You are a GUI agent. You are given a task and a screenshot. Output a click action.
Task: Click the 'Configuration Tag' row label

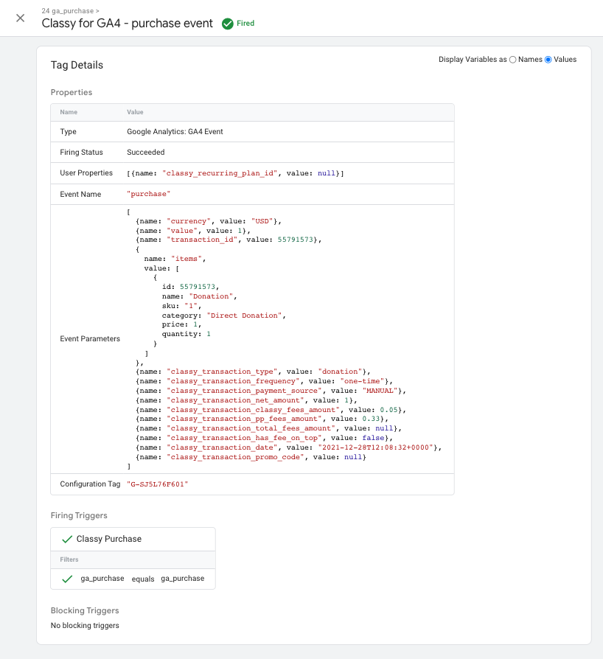click(x=90, y=484)
